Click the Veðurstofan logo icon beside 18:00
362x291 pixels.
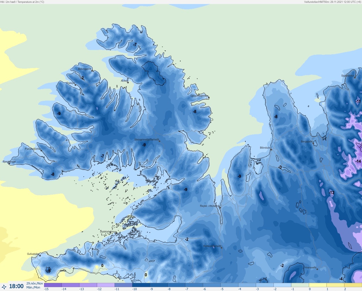(4, 286)
